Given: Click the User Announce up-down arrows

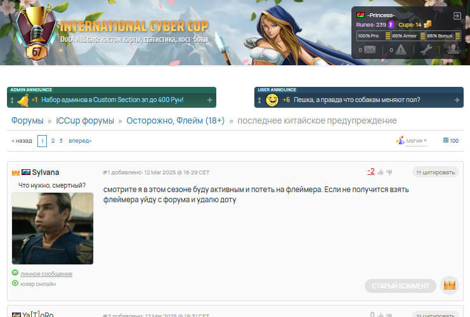Looking at the screenshot, I should pyautogui.click(x=259, y=100).
